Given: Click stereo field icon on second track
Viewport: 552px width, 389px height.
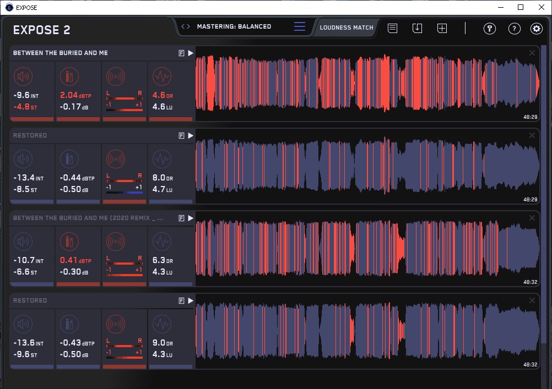Looking at the screenshot, I should point(116,159).
